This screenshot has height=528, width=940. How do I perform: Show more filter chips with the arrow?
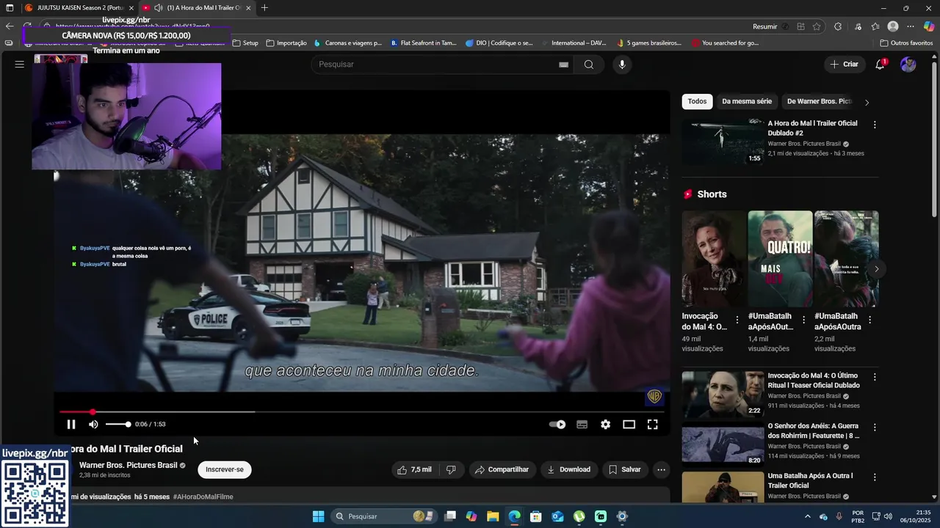click(x=867, y=102)
